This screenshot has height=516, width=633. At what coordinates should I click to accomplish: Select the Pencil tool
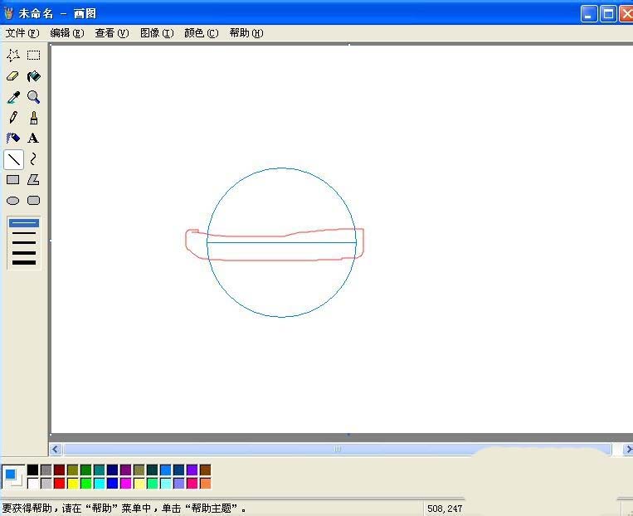pos(13,118)
